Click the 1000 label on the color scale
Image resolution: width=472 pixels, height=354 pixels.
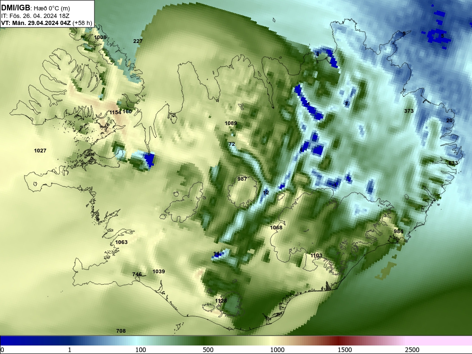point(277,350)
